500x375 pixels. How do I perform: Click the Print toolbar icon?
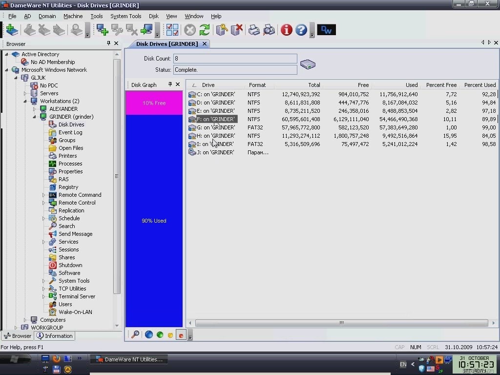(x=254, y=30)
